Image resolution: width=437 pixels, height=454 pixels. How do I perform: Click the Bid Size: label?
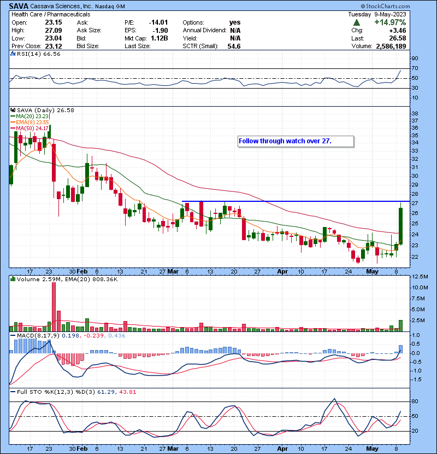pyautogui.click(x=88, y=46)
